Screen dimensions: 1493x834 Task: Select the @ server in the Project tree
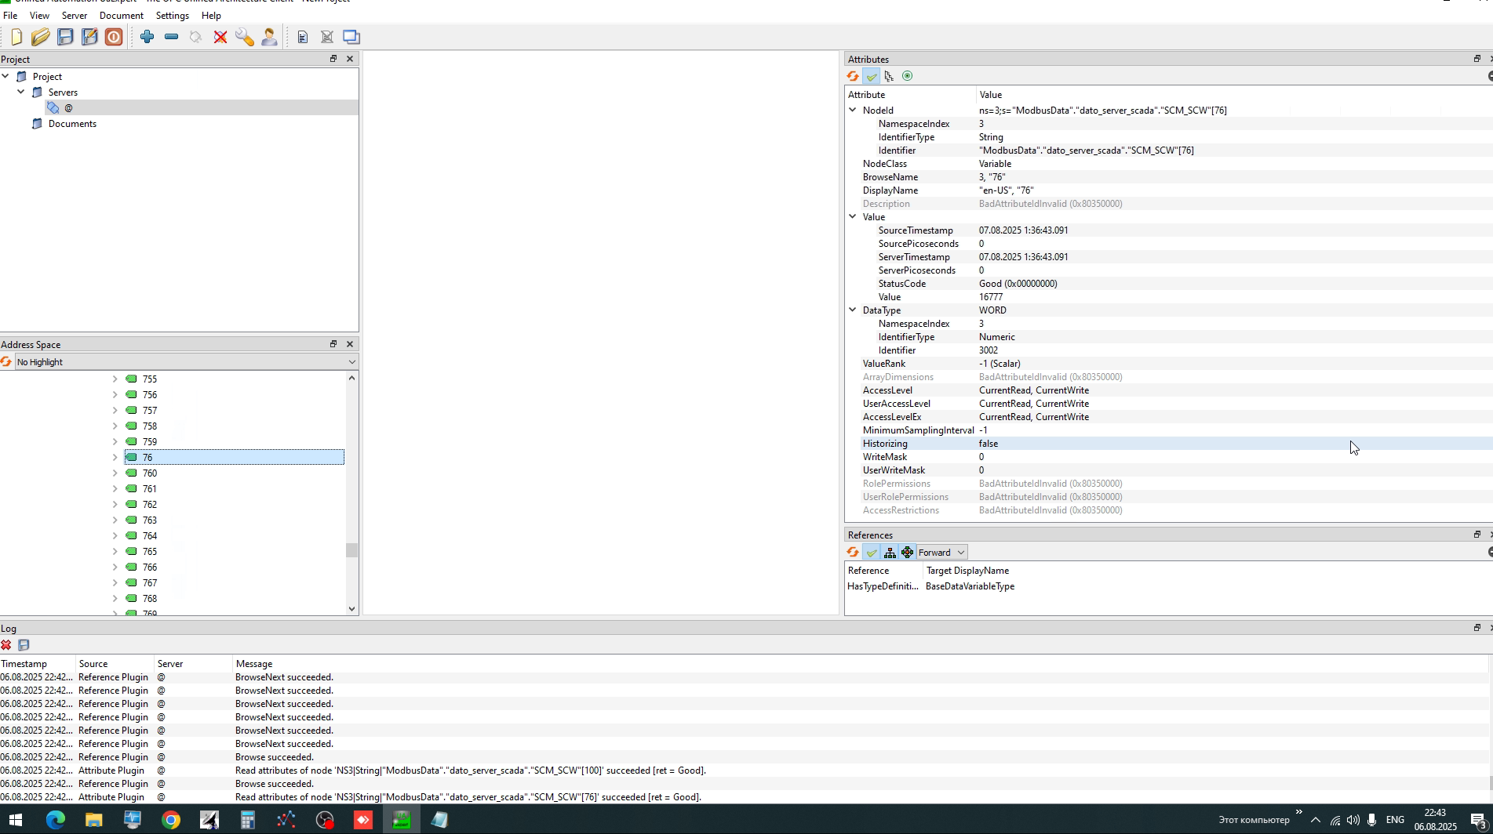pyautogui.click(x=68, y=108)
